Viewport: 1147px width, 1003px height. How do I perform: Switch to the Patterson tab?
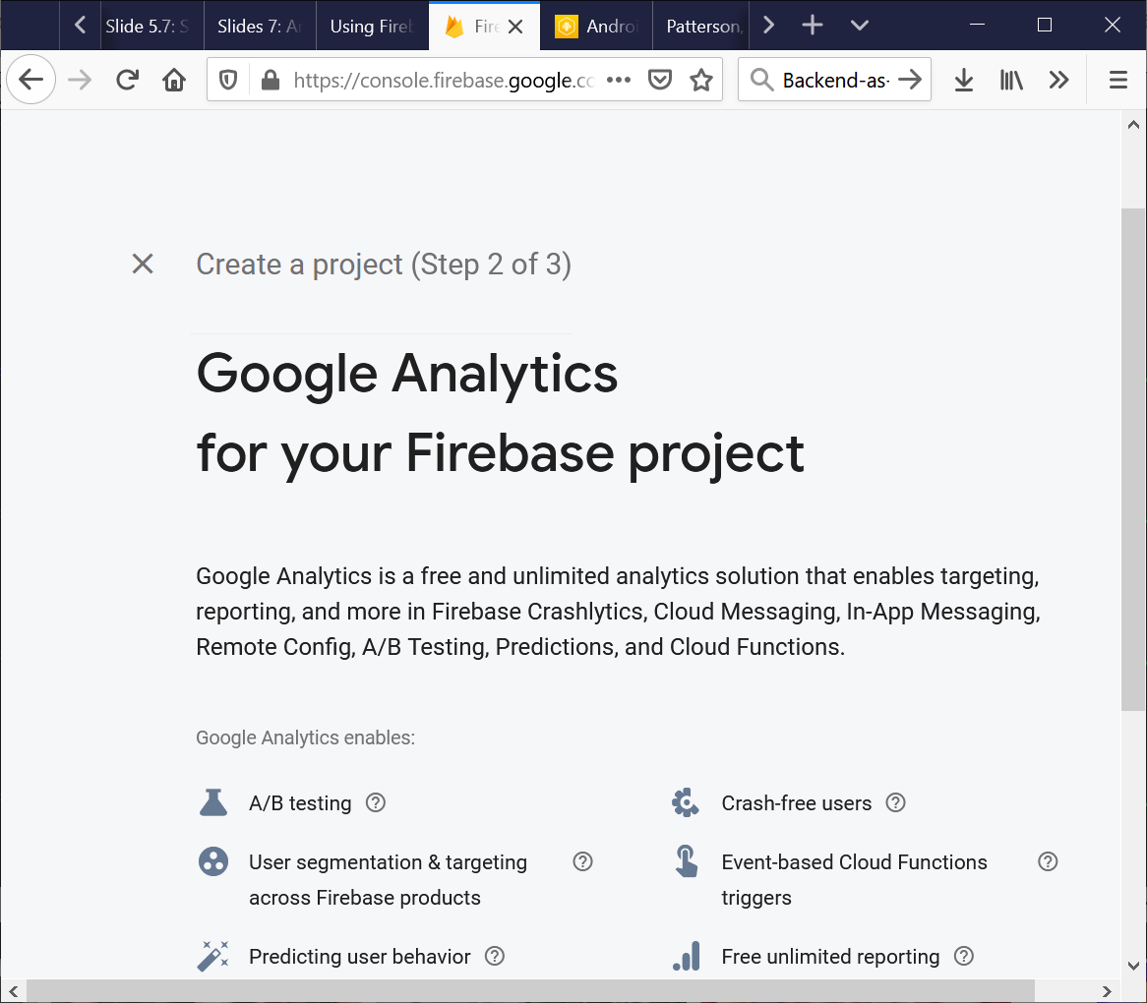[x=702, y=27]
